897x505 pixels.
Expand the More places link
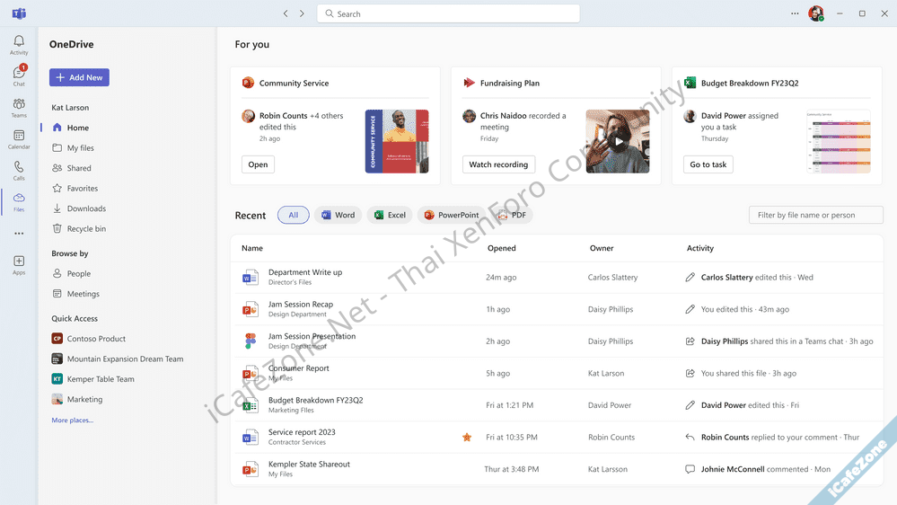click(72, 421)
